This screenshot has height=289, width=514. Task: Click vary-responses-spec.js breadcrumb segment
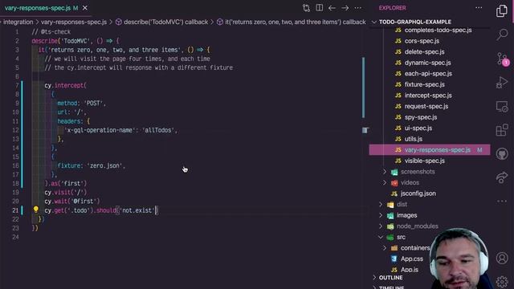74,22
